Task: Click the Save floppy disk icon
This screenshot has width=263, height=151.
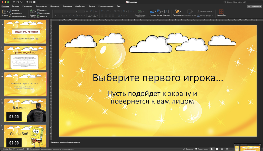Action: click(18, 2)
